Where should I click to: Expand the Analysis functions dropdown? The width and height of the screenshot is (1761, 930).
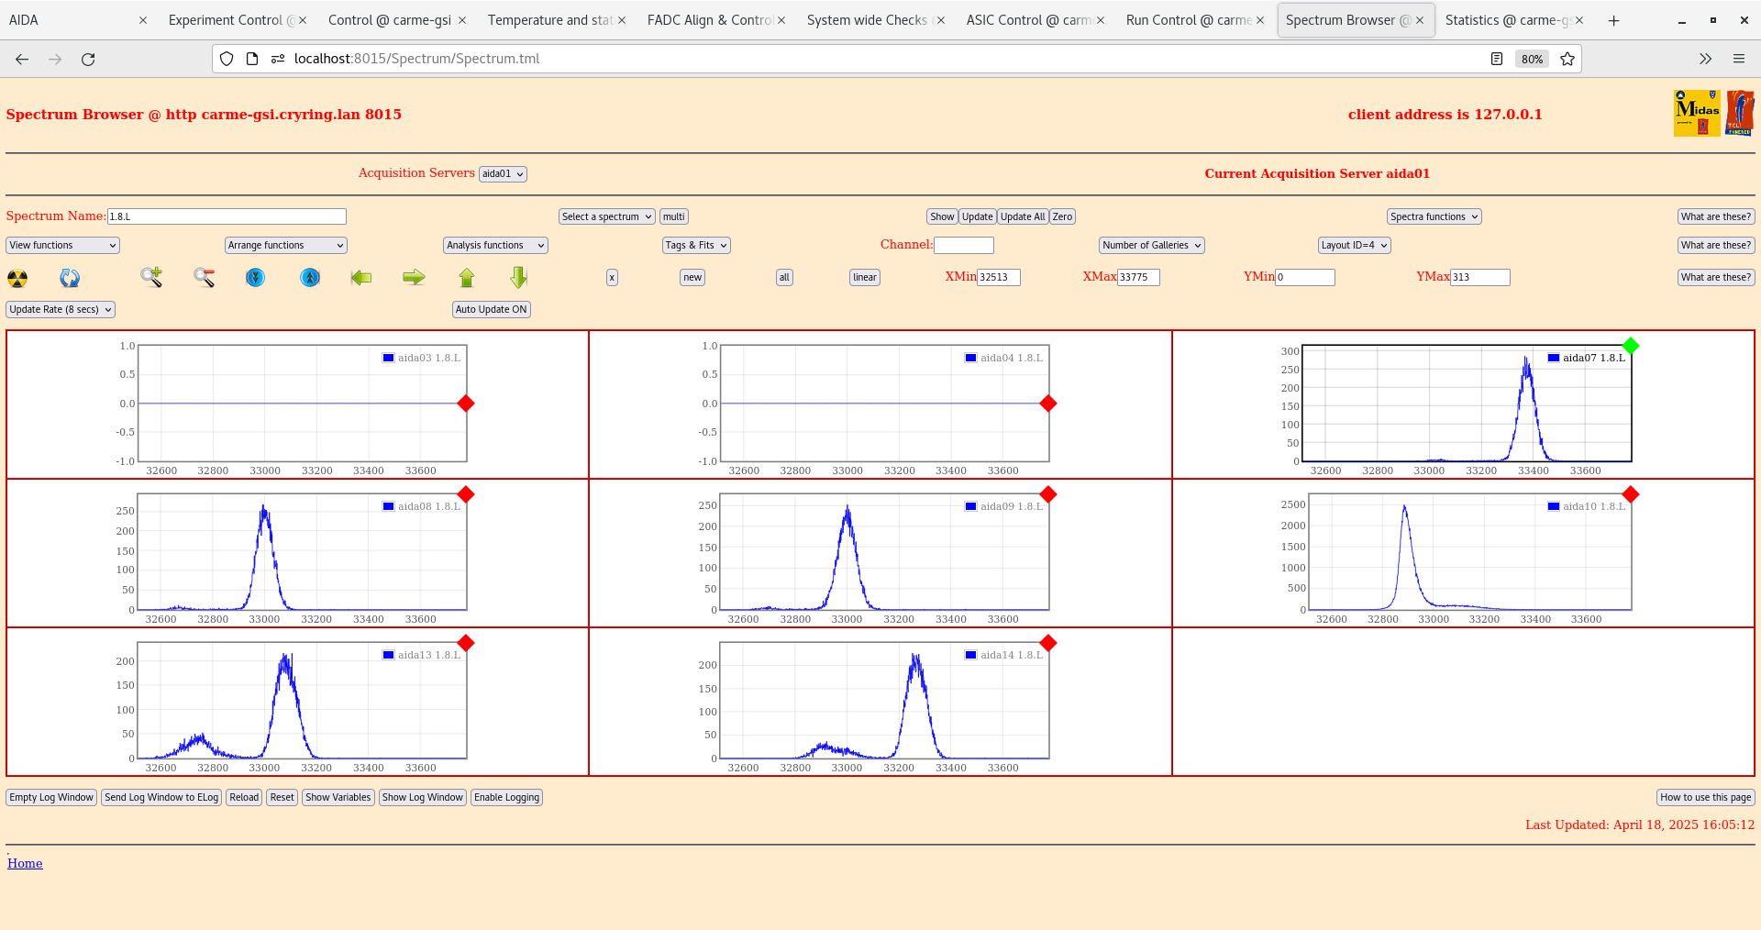click(x=496, y=245)
